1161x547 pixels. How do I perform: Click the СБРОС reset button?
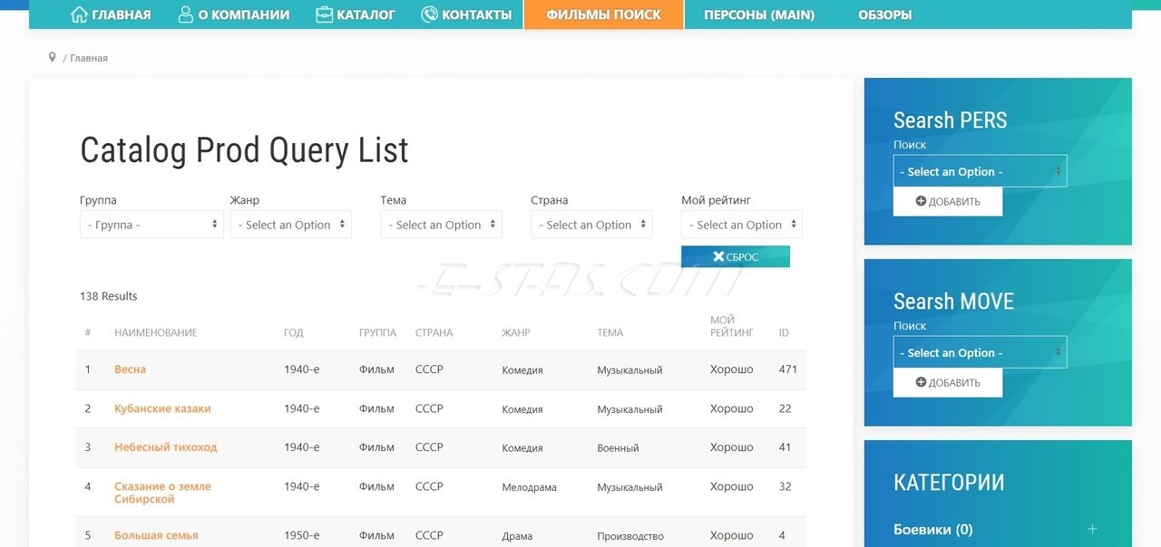736,257
